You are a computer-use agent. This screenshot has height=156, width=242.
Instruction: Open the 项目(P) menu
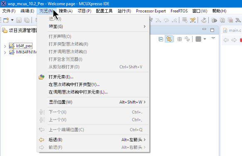[x=84, y=11]
